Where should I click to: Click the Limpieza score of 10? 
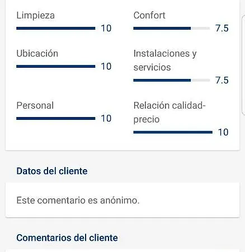(x=106, y=29)
